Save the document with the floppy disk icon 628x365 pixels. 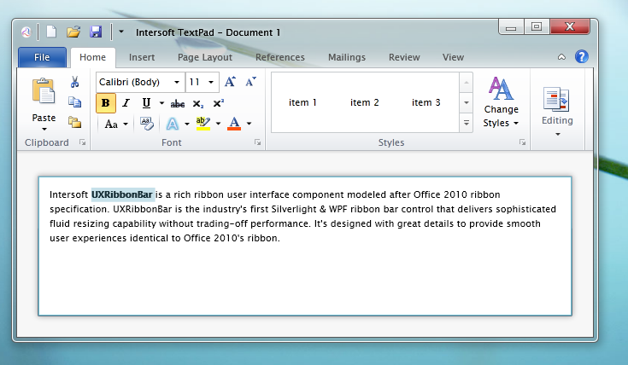coord(96,32)
